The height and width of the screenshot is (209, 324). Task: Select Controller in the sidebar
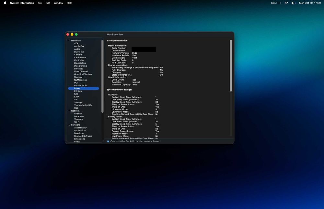click(x=79, y=60)
